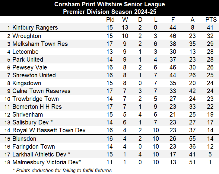Select Pewsey Vale in the standings

click(30, 67)
